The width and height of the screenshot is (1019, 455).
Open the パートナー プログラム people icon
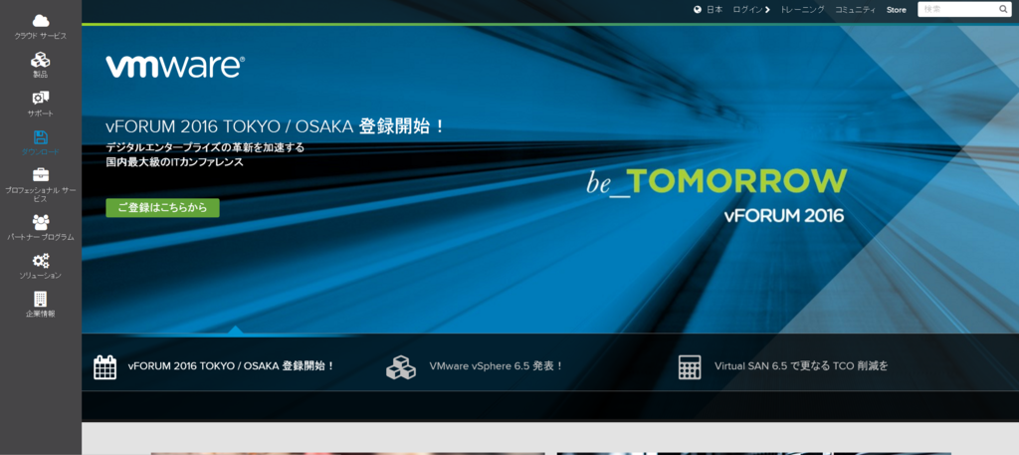[x=40, y=222]
